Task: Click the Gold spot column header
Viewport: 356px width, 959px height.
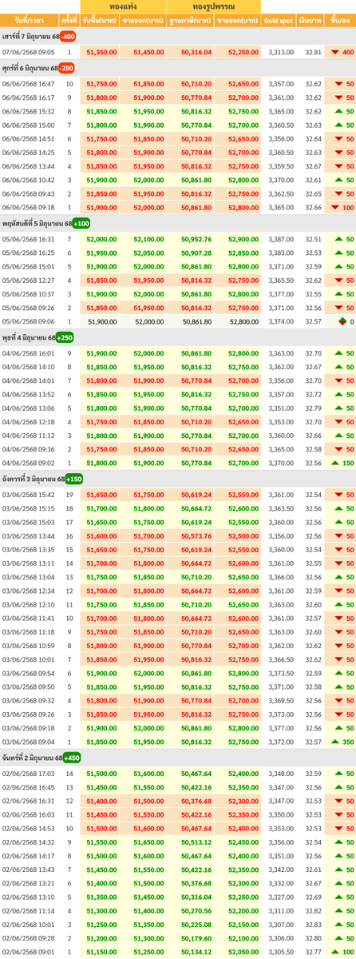Action: [279, 20]
